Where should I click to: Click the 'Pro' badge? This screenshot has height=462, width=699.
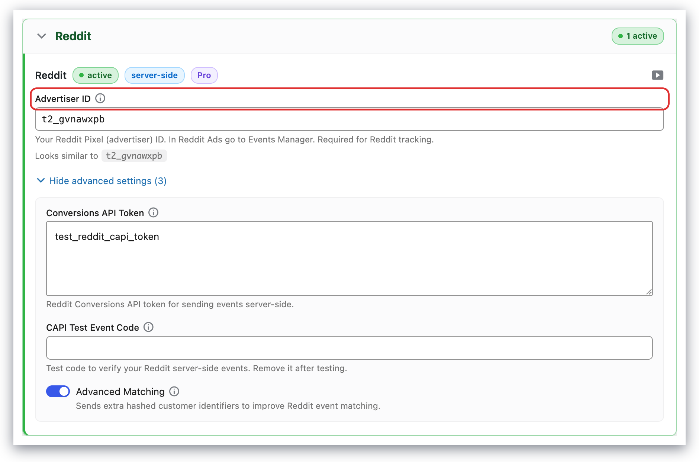coord(204,76)
